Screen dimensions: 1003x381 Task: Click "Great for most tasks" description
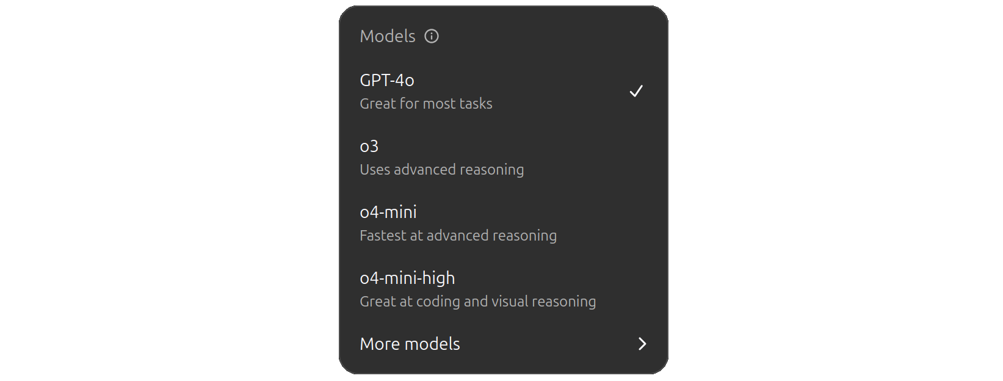click(x=426, y=104)
